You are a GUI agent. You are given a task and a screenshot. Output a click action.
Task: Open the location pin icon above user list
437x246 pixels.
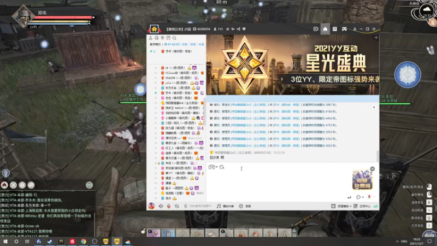tap(162, 38)
